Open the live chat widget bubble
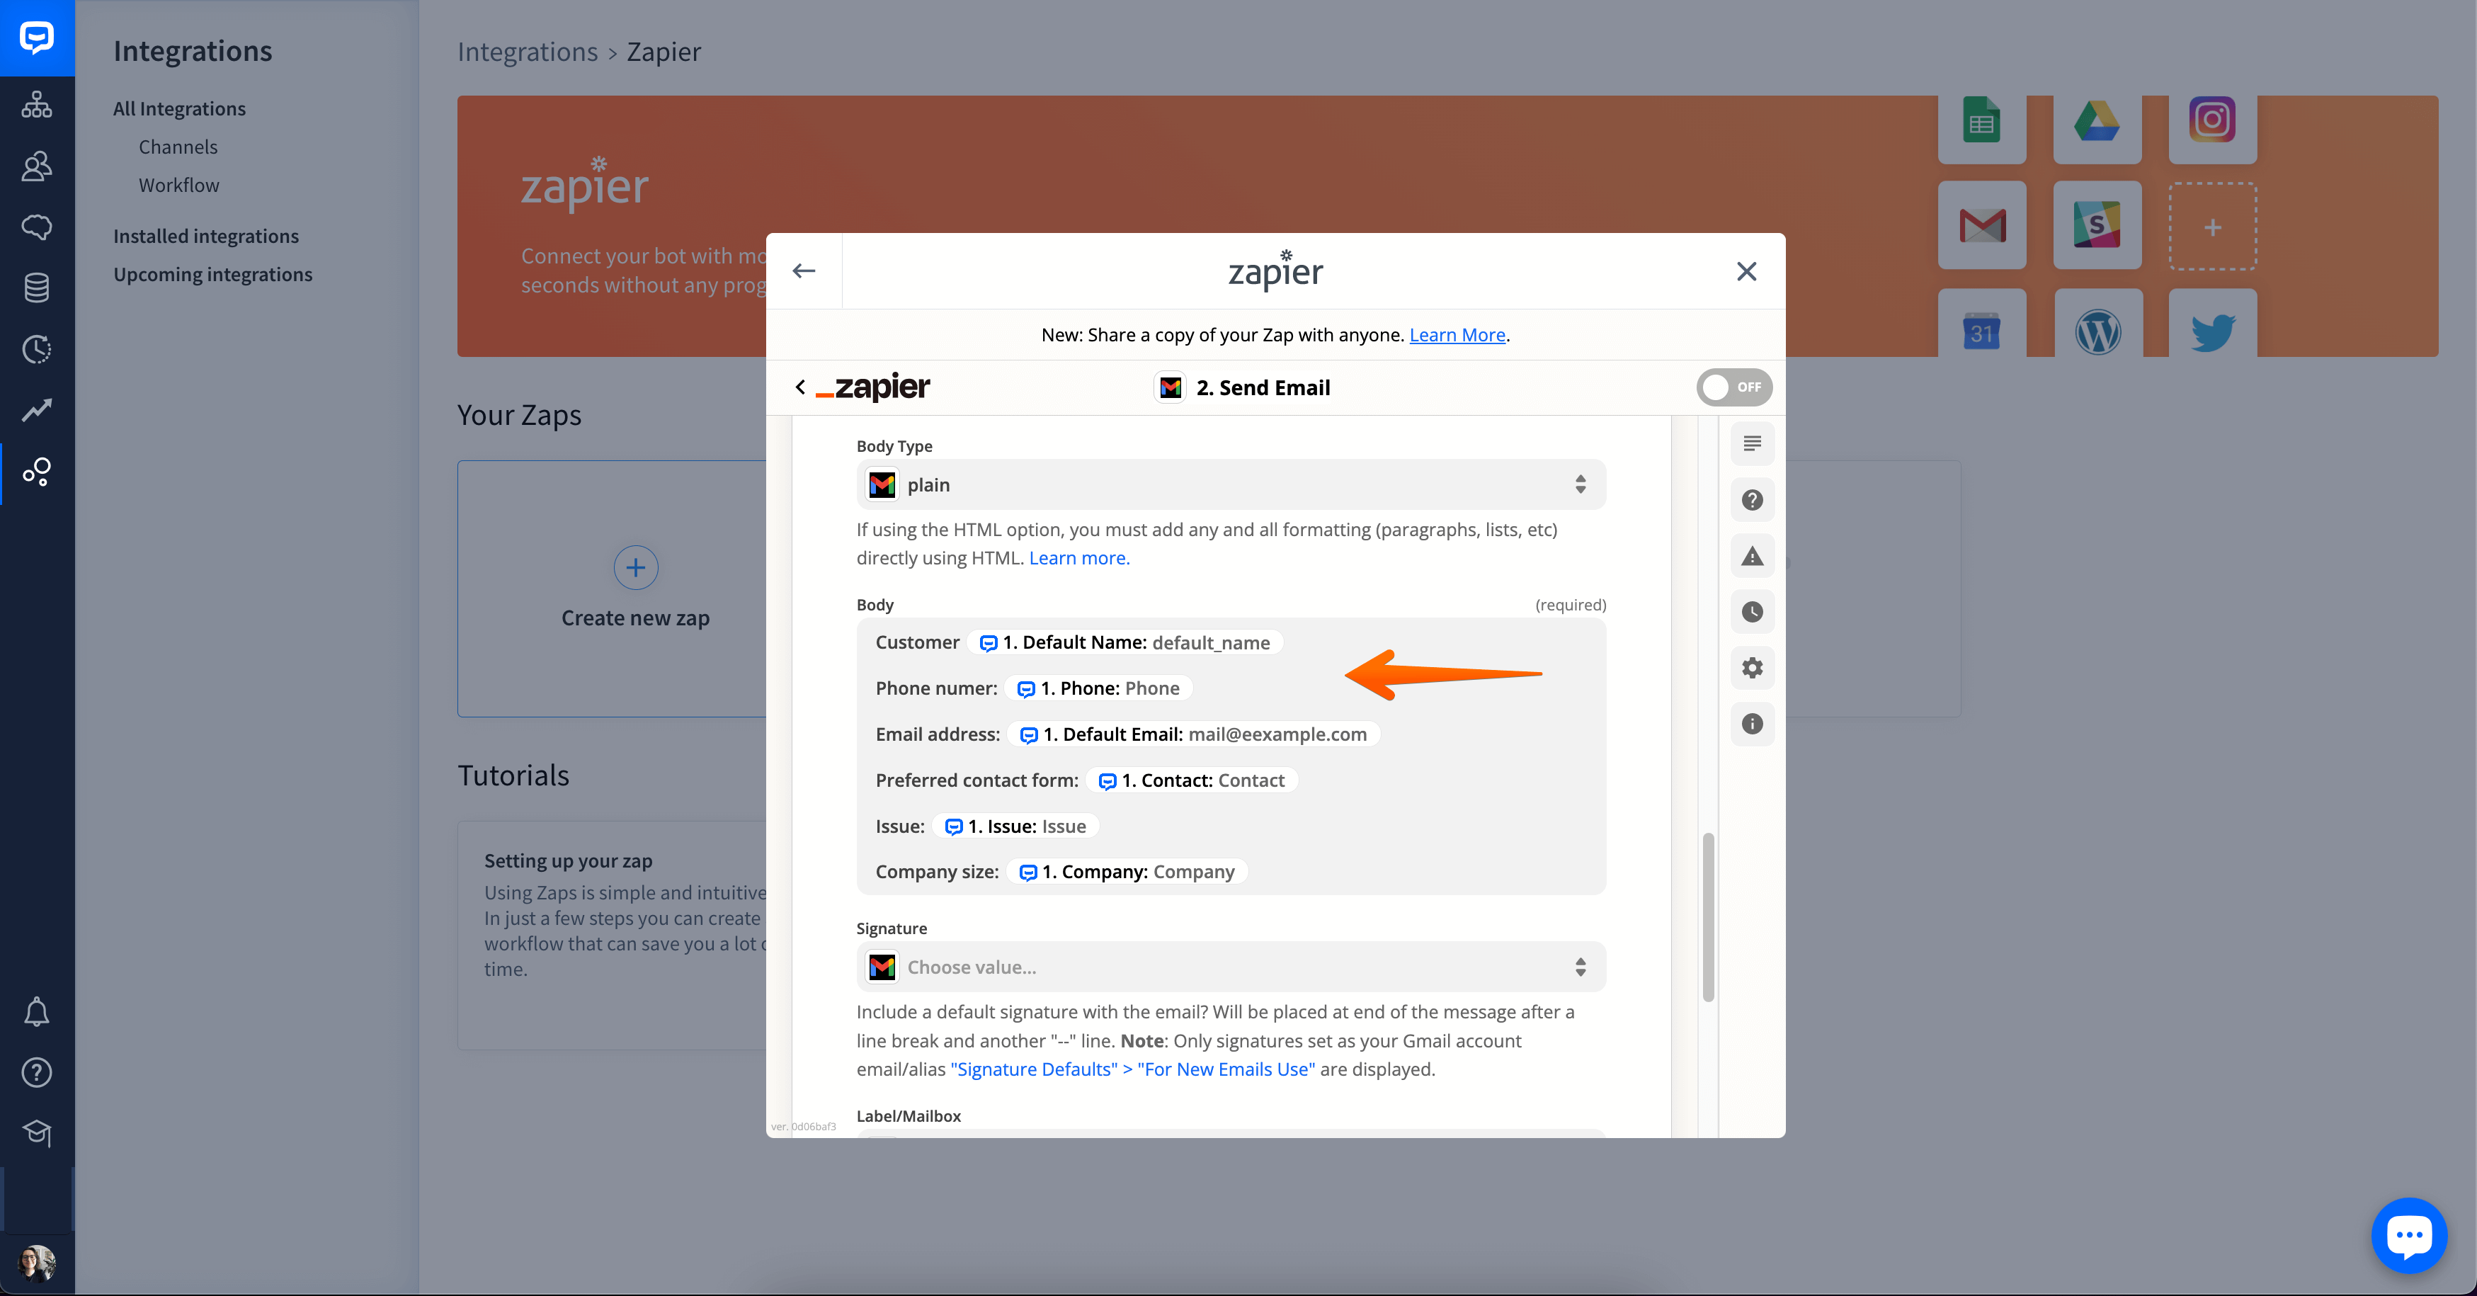The width and height of the screenshot is (2477, 1296). tap(2409, 1235)
